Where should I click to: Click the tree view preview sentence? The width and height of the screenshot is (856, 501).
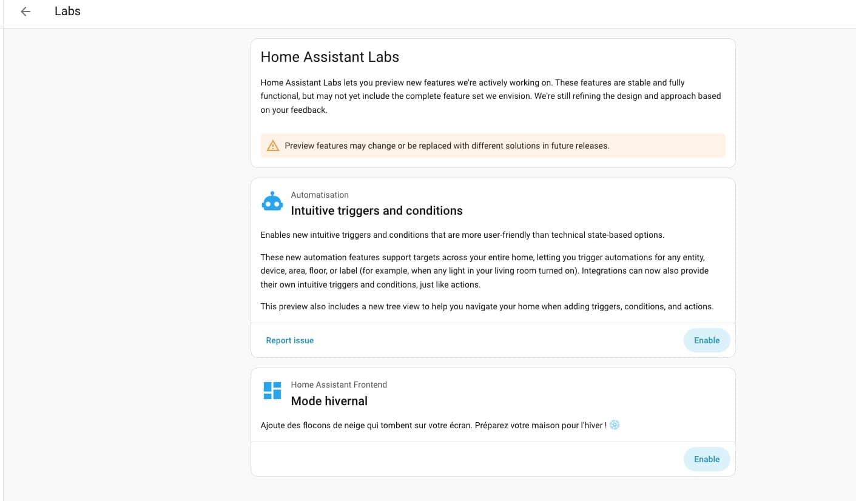(487, 306)
